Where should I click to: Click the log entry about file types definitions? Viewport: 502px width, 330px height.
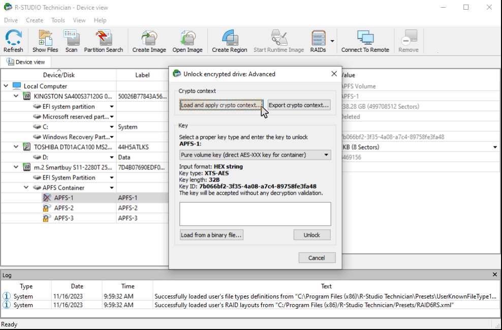[250, 296]
